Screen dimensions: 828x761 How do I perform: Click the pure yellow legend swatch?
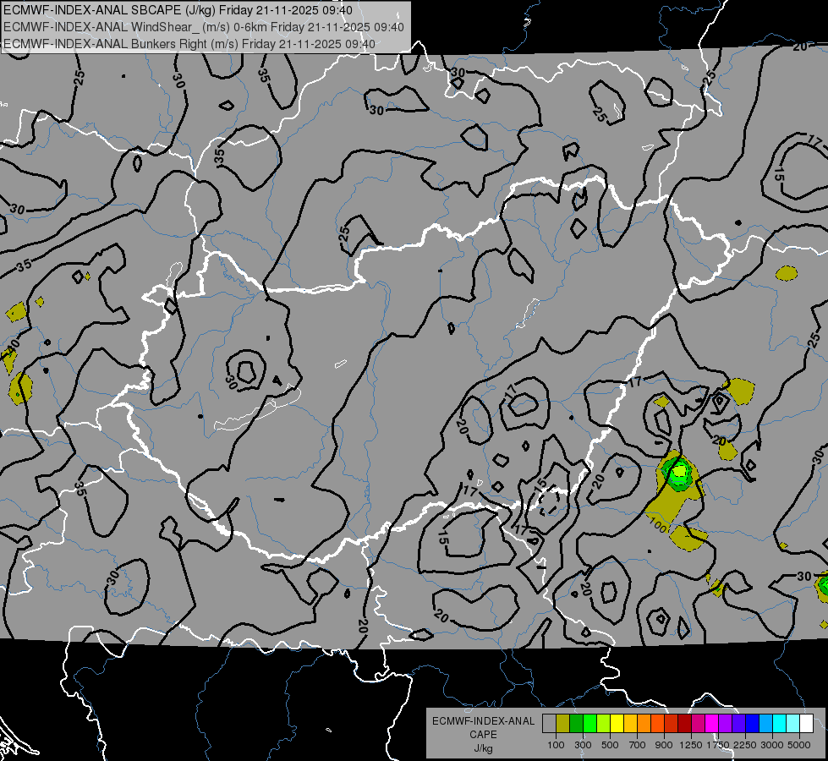tap(617, 723)
